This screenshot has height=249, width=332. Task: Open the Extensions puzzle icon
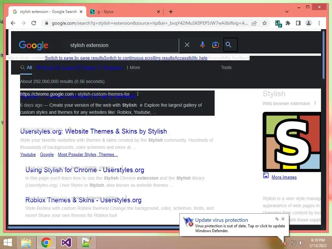[x=288, y=23]
